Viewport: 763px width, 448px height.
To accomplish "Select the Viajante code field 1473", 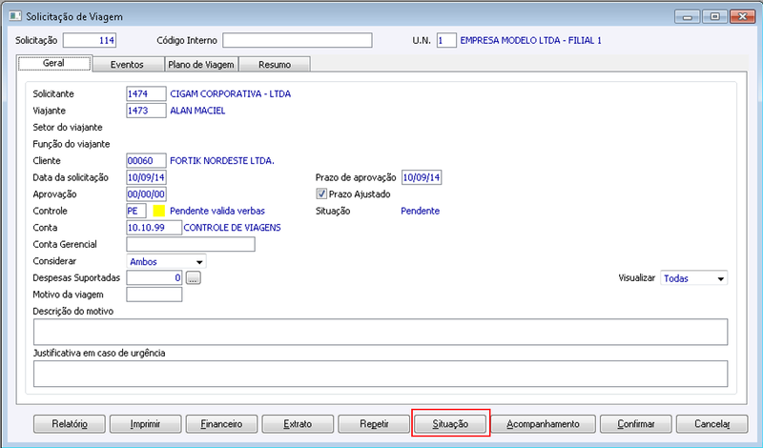I will pyautogui.click(x=146, y=111).
